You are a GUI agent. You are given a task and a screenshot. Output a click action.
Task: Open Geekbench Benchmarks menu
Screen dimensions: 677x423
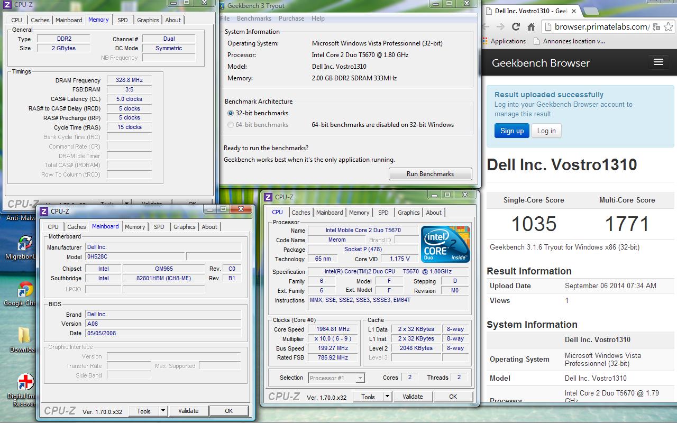click(254, 19)
